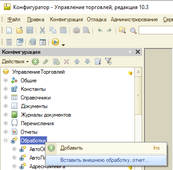
Task: Click the Close configuration icon
Action: [x=20, y=42]
